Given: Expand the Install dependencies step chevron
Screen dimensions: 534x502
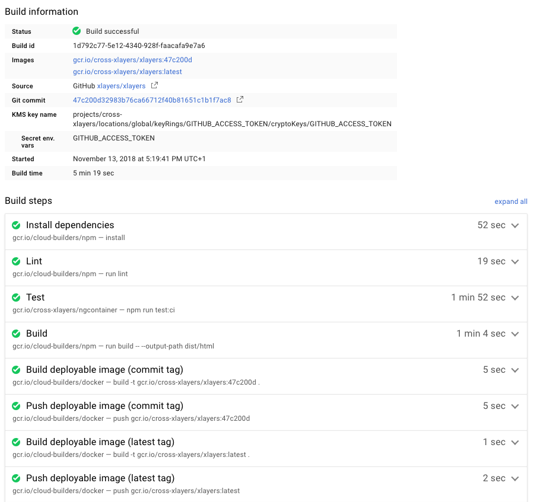Looking at the screenshot, I should point(514,226).
